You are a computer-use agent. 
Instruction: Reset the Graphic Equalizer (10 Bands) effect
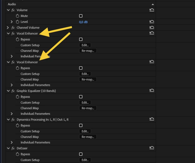click(x=152, y=91)
